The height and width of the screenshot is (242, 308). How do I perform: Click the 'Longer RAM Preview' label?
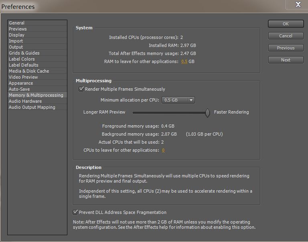click(x=104, y=112)
